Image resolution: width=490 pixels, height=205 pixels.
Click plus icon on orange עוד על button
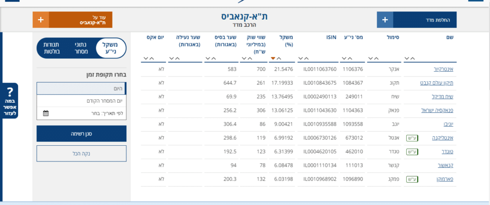41,20
